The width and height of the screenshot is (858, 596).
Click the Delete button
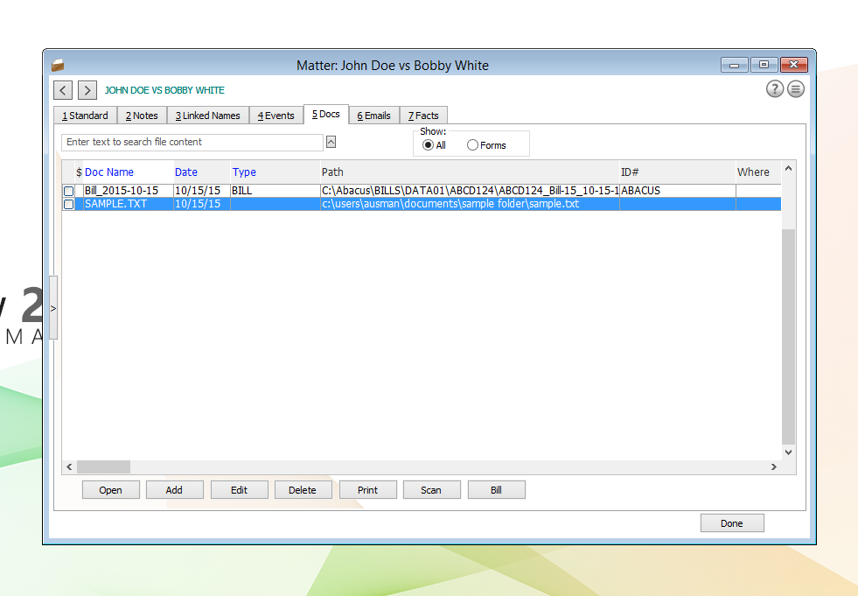click(303, 490)
